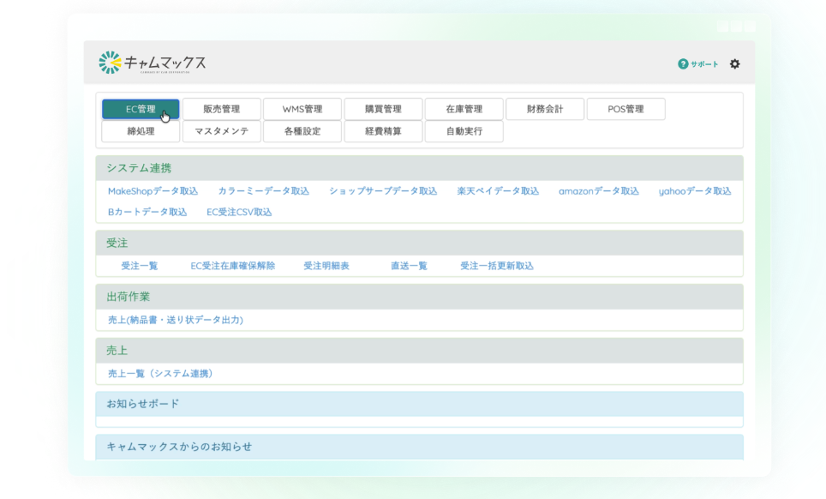
Task: Click 売上(納品書・送り状データ出力) link
Action: click(176, 320)
